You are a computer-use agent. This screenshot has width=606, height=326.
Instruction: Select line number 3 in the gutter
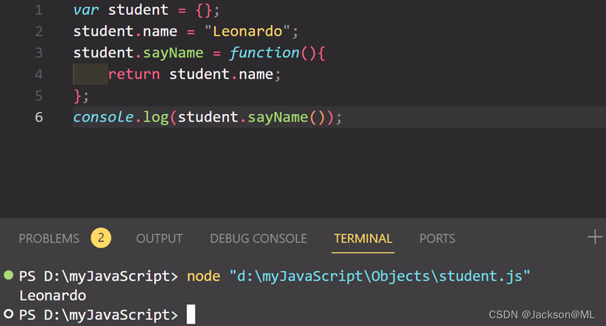39,53
